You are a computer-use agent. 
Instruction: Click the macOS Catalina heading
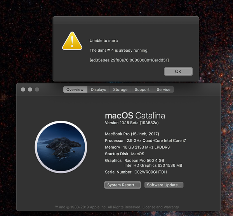click(135, 116)
